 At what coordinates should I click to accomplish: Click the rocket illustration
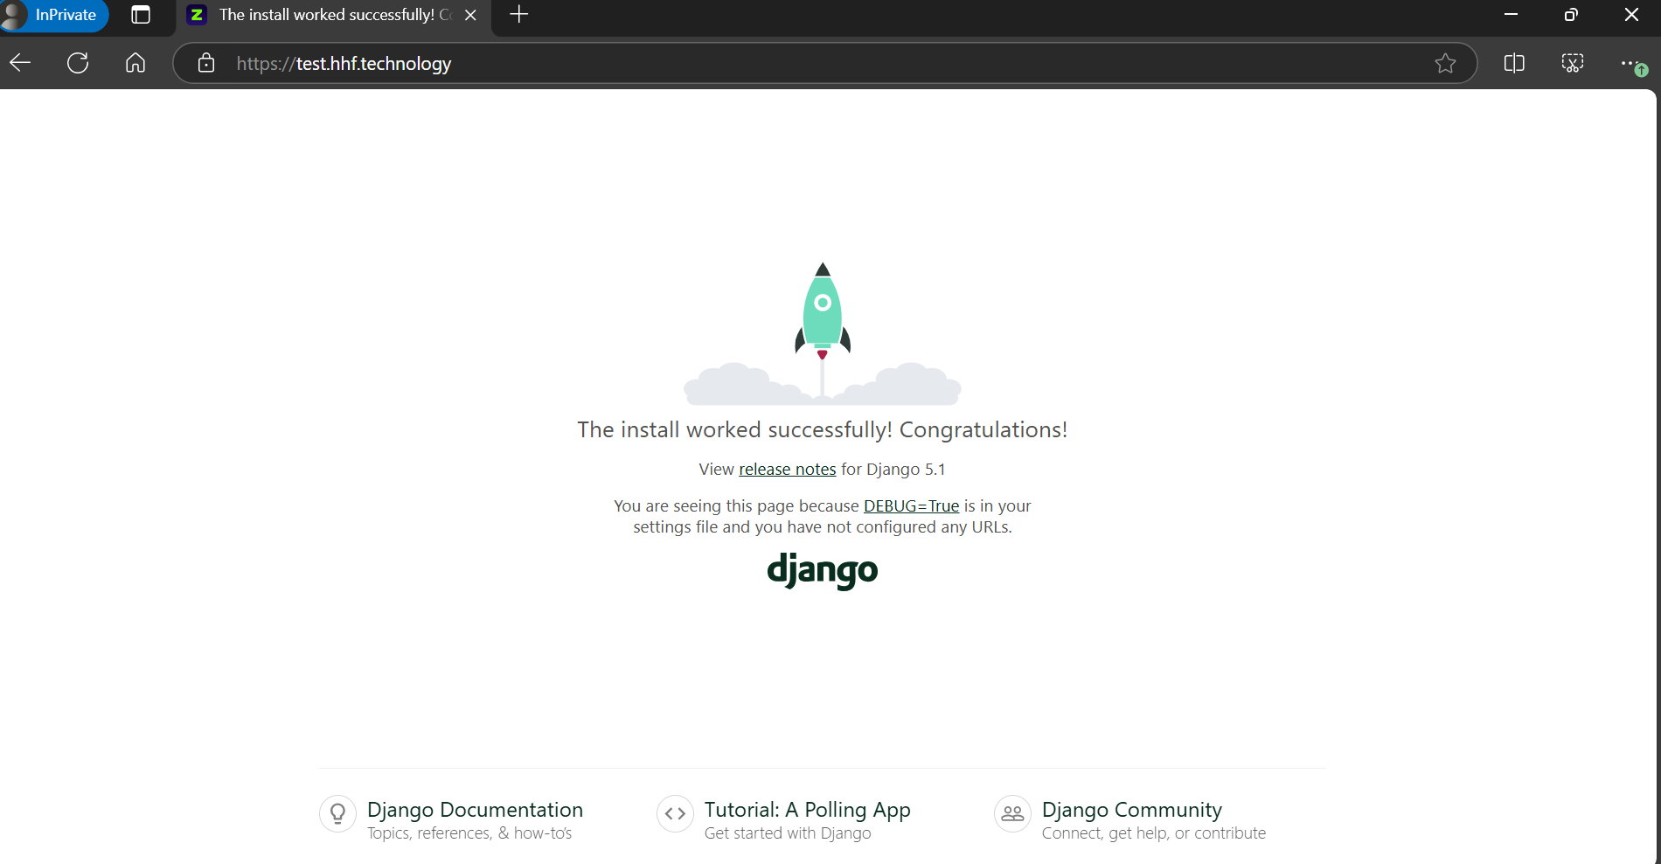click(x=823, y=334)
